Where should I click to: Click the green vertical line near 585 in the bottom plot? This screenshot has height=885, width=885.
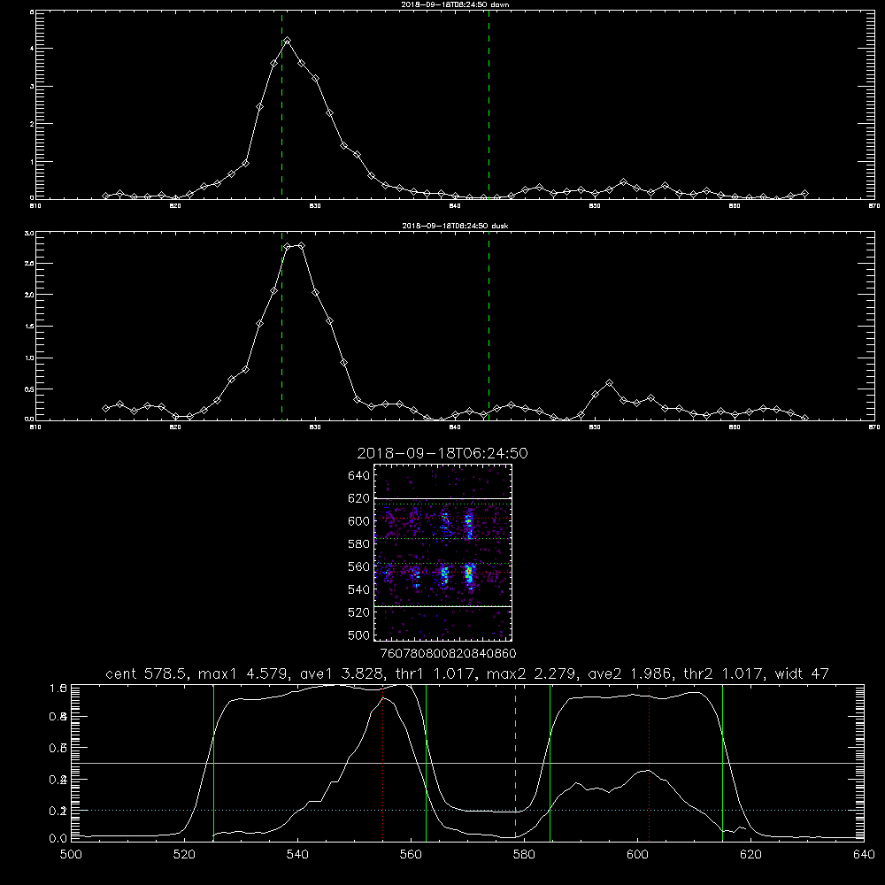coord(550,762)
